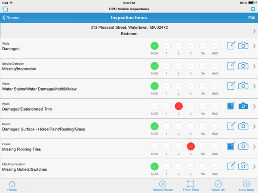Image resolution: width=258 pixels, height=193 pixels.
Task: Set Walls Damaged rating to NA
Action: [203, 46]
